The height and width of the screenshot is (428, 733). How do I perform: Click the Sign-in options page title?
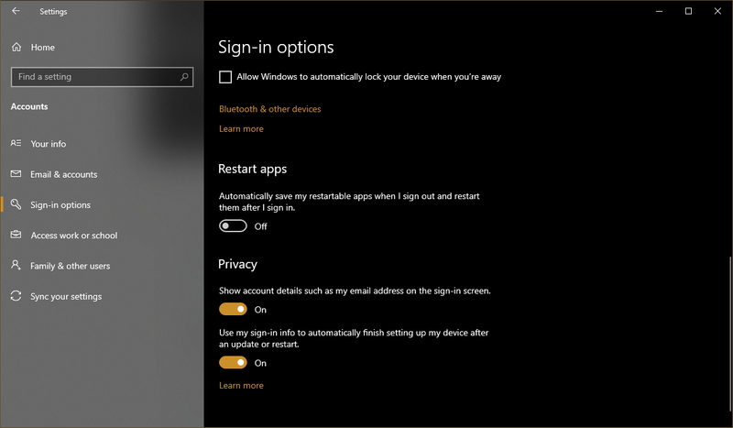point(276,48)
